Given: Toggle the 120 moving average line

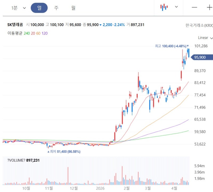Looking at the screenshot, I should pyautogui.click(x=44, y=33).
